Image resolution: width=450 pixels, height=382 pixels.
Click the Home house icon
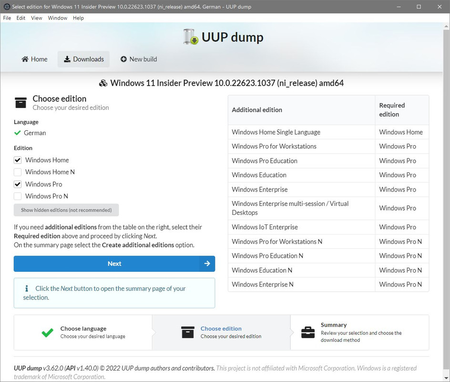click(x=25, y=59)
